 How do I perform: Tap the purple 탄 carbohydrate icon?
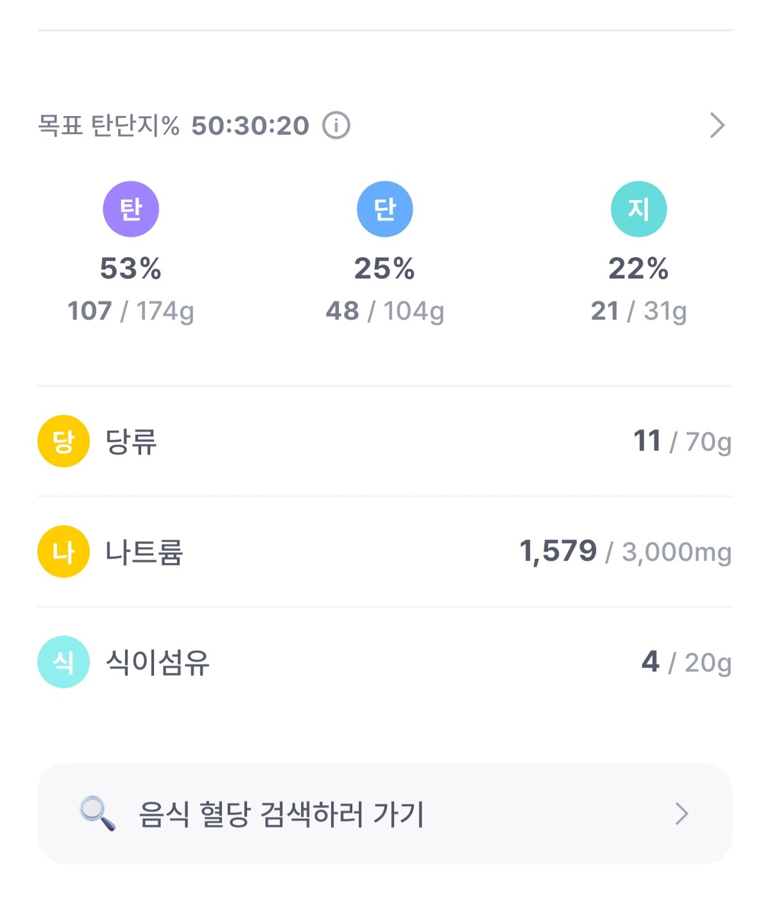point(131,209)
